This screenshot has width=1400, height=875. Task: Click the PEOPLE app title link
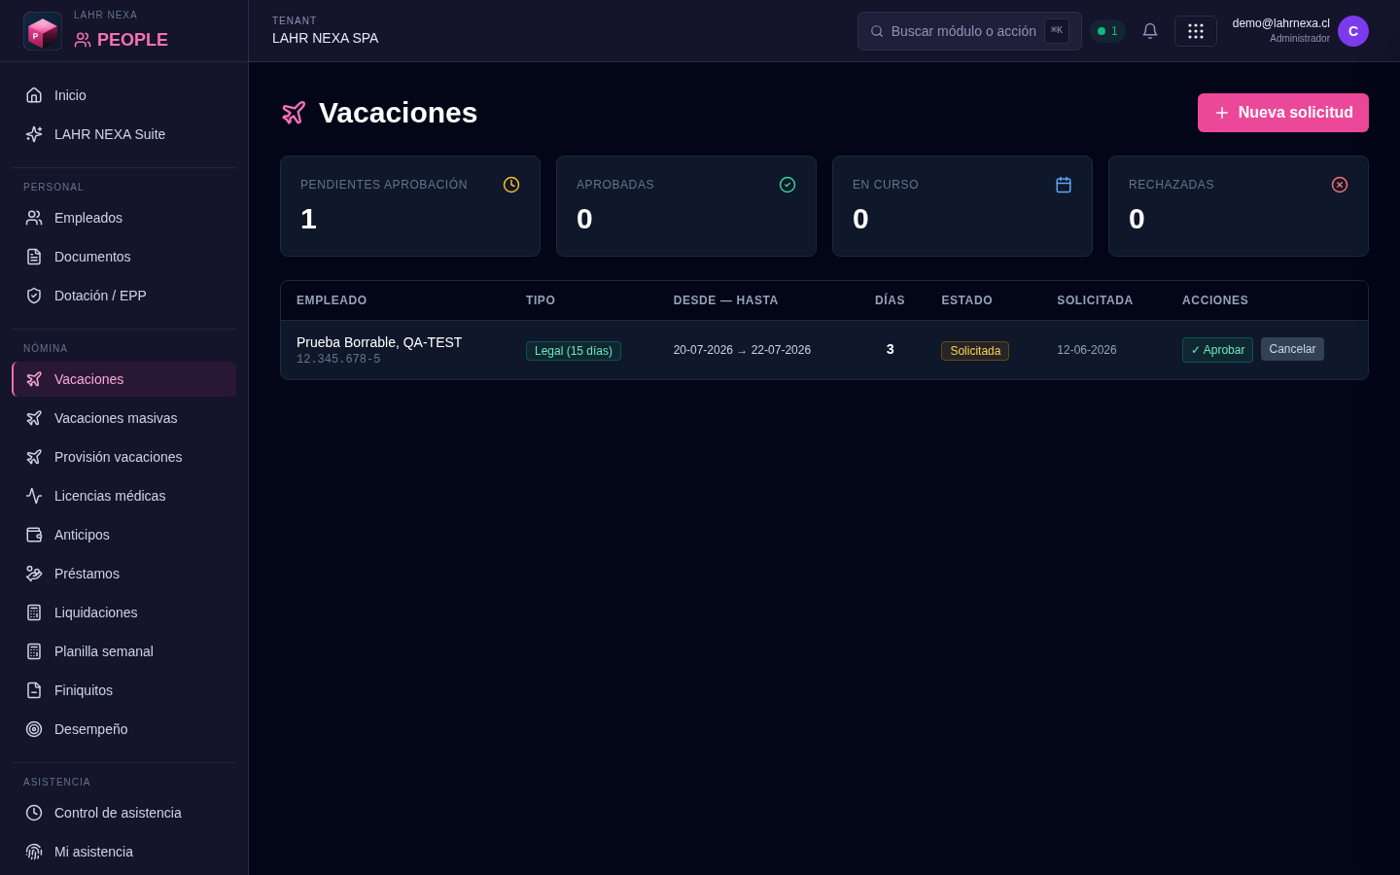click(122, 40)
